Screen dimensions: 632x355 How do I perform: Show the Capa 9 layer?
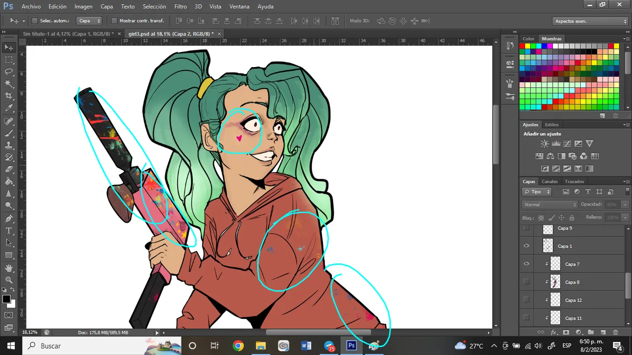point(526,228)
